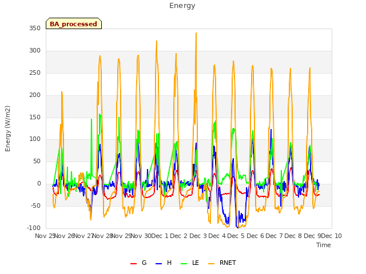Click the Dec 3 x-axis tick label
The image size is (366, 274).
point(198,236)
